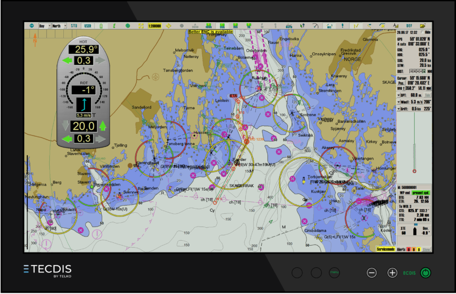Click the own ship symbol near Færder

(x=237, y=163)
